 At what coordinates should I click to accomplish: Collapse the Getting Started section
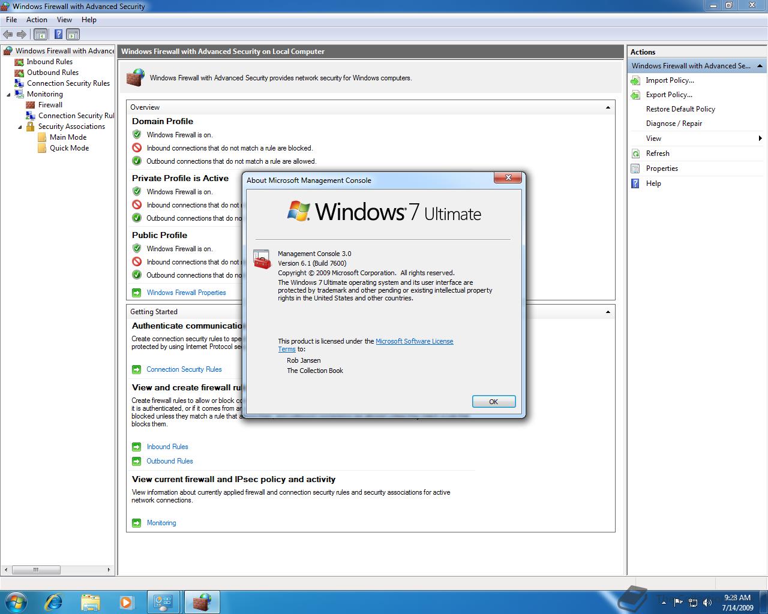pyautogui.click(x=608, y=312)
